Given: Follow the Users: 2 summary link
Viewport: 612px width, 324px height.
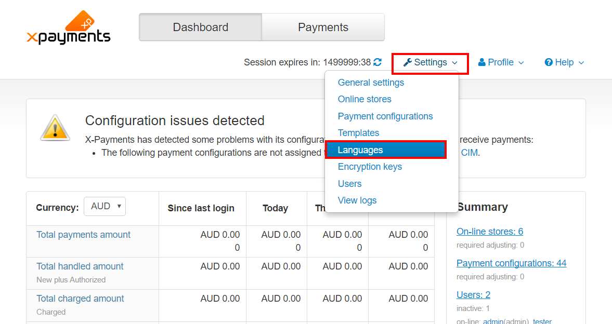Looking at the screenshot, I should pyautogui.click(x=474, y=295).
